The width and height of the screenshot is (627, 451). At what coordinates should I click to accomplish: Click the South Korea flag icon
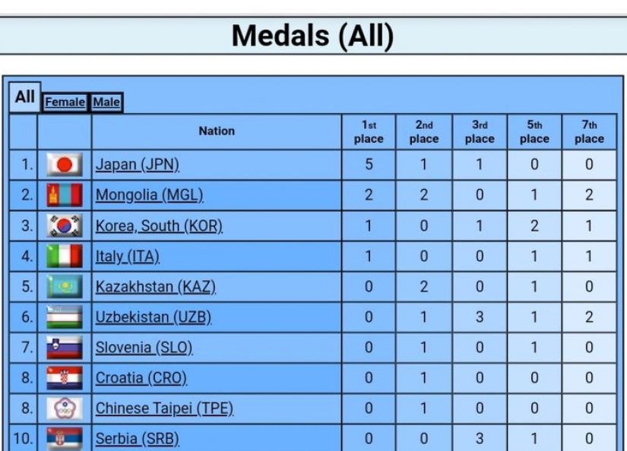pyautogui.click(x=65, y=225)
